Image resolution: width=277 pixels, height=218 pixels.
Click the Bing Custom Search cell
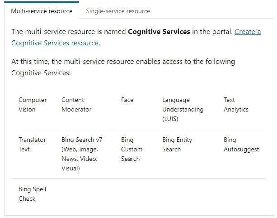(132, 149)
